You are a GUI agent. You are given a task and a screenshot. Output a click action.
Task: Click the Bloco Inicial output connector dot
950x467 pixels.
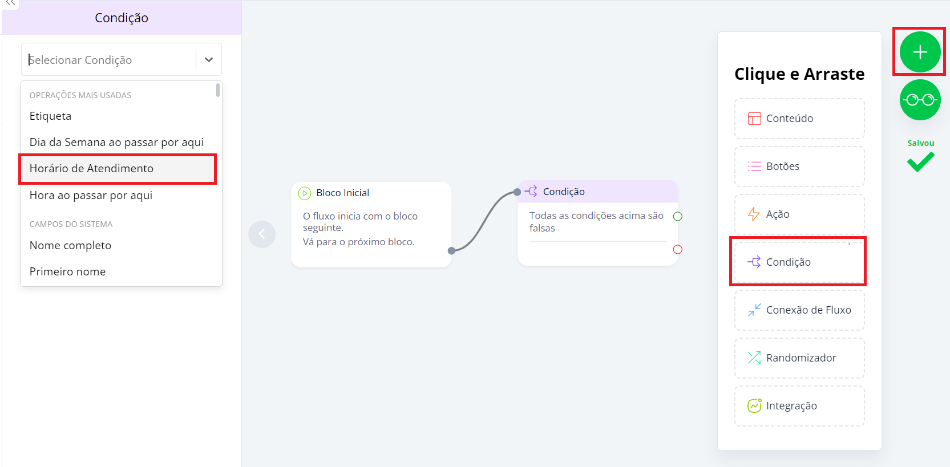[451, 251]
